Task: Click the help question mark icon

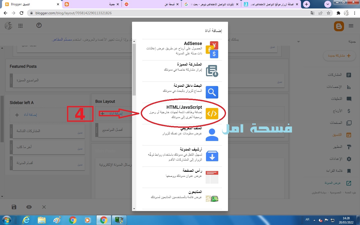Action: pos(39,25)
